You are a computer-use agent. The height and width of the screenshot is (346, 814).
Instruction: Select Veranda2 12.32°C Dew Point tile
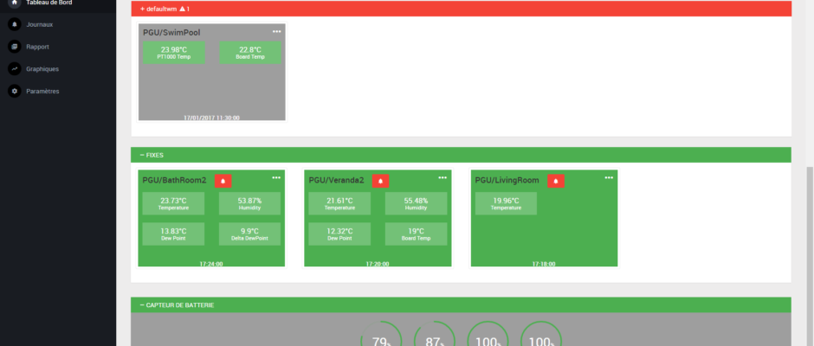339,234
